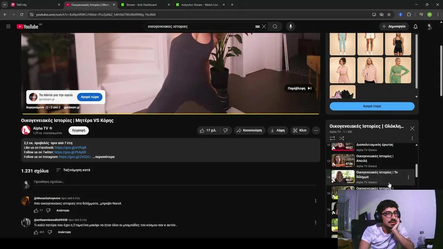Create a clip with Κλιπ button
Viewport: 443px width, 249px height.
(300, 130)
